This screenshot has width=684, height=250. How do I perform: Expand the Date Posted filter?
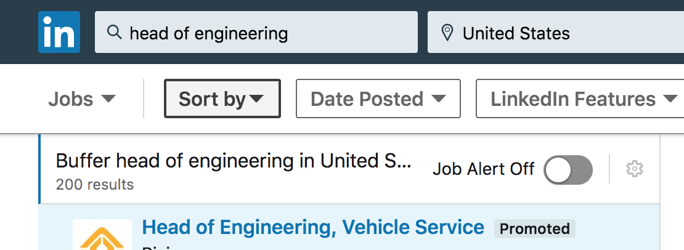coord(378,99)
